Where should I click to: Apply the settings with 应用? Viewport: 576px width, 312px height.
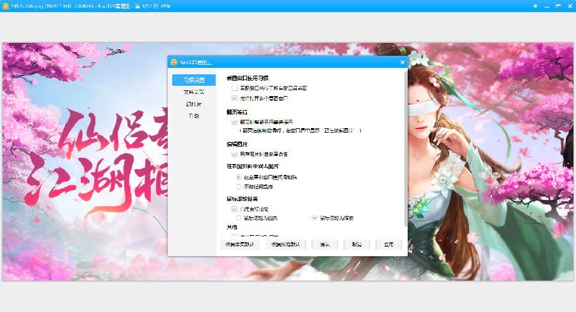point(388,244)
